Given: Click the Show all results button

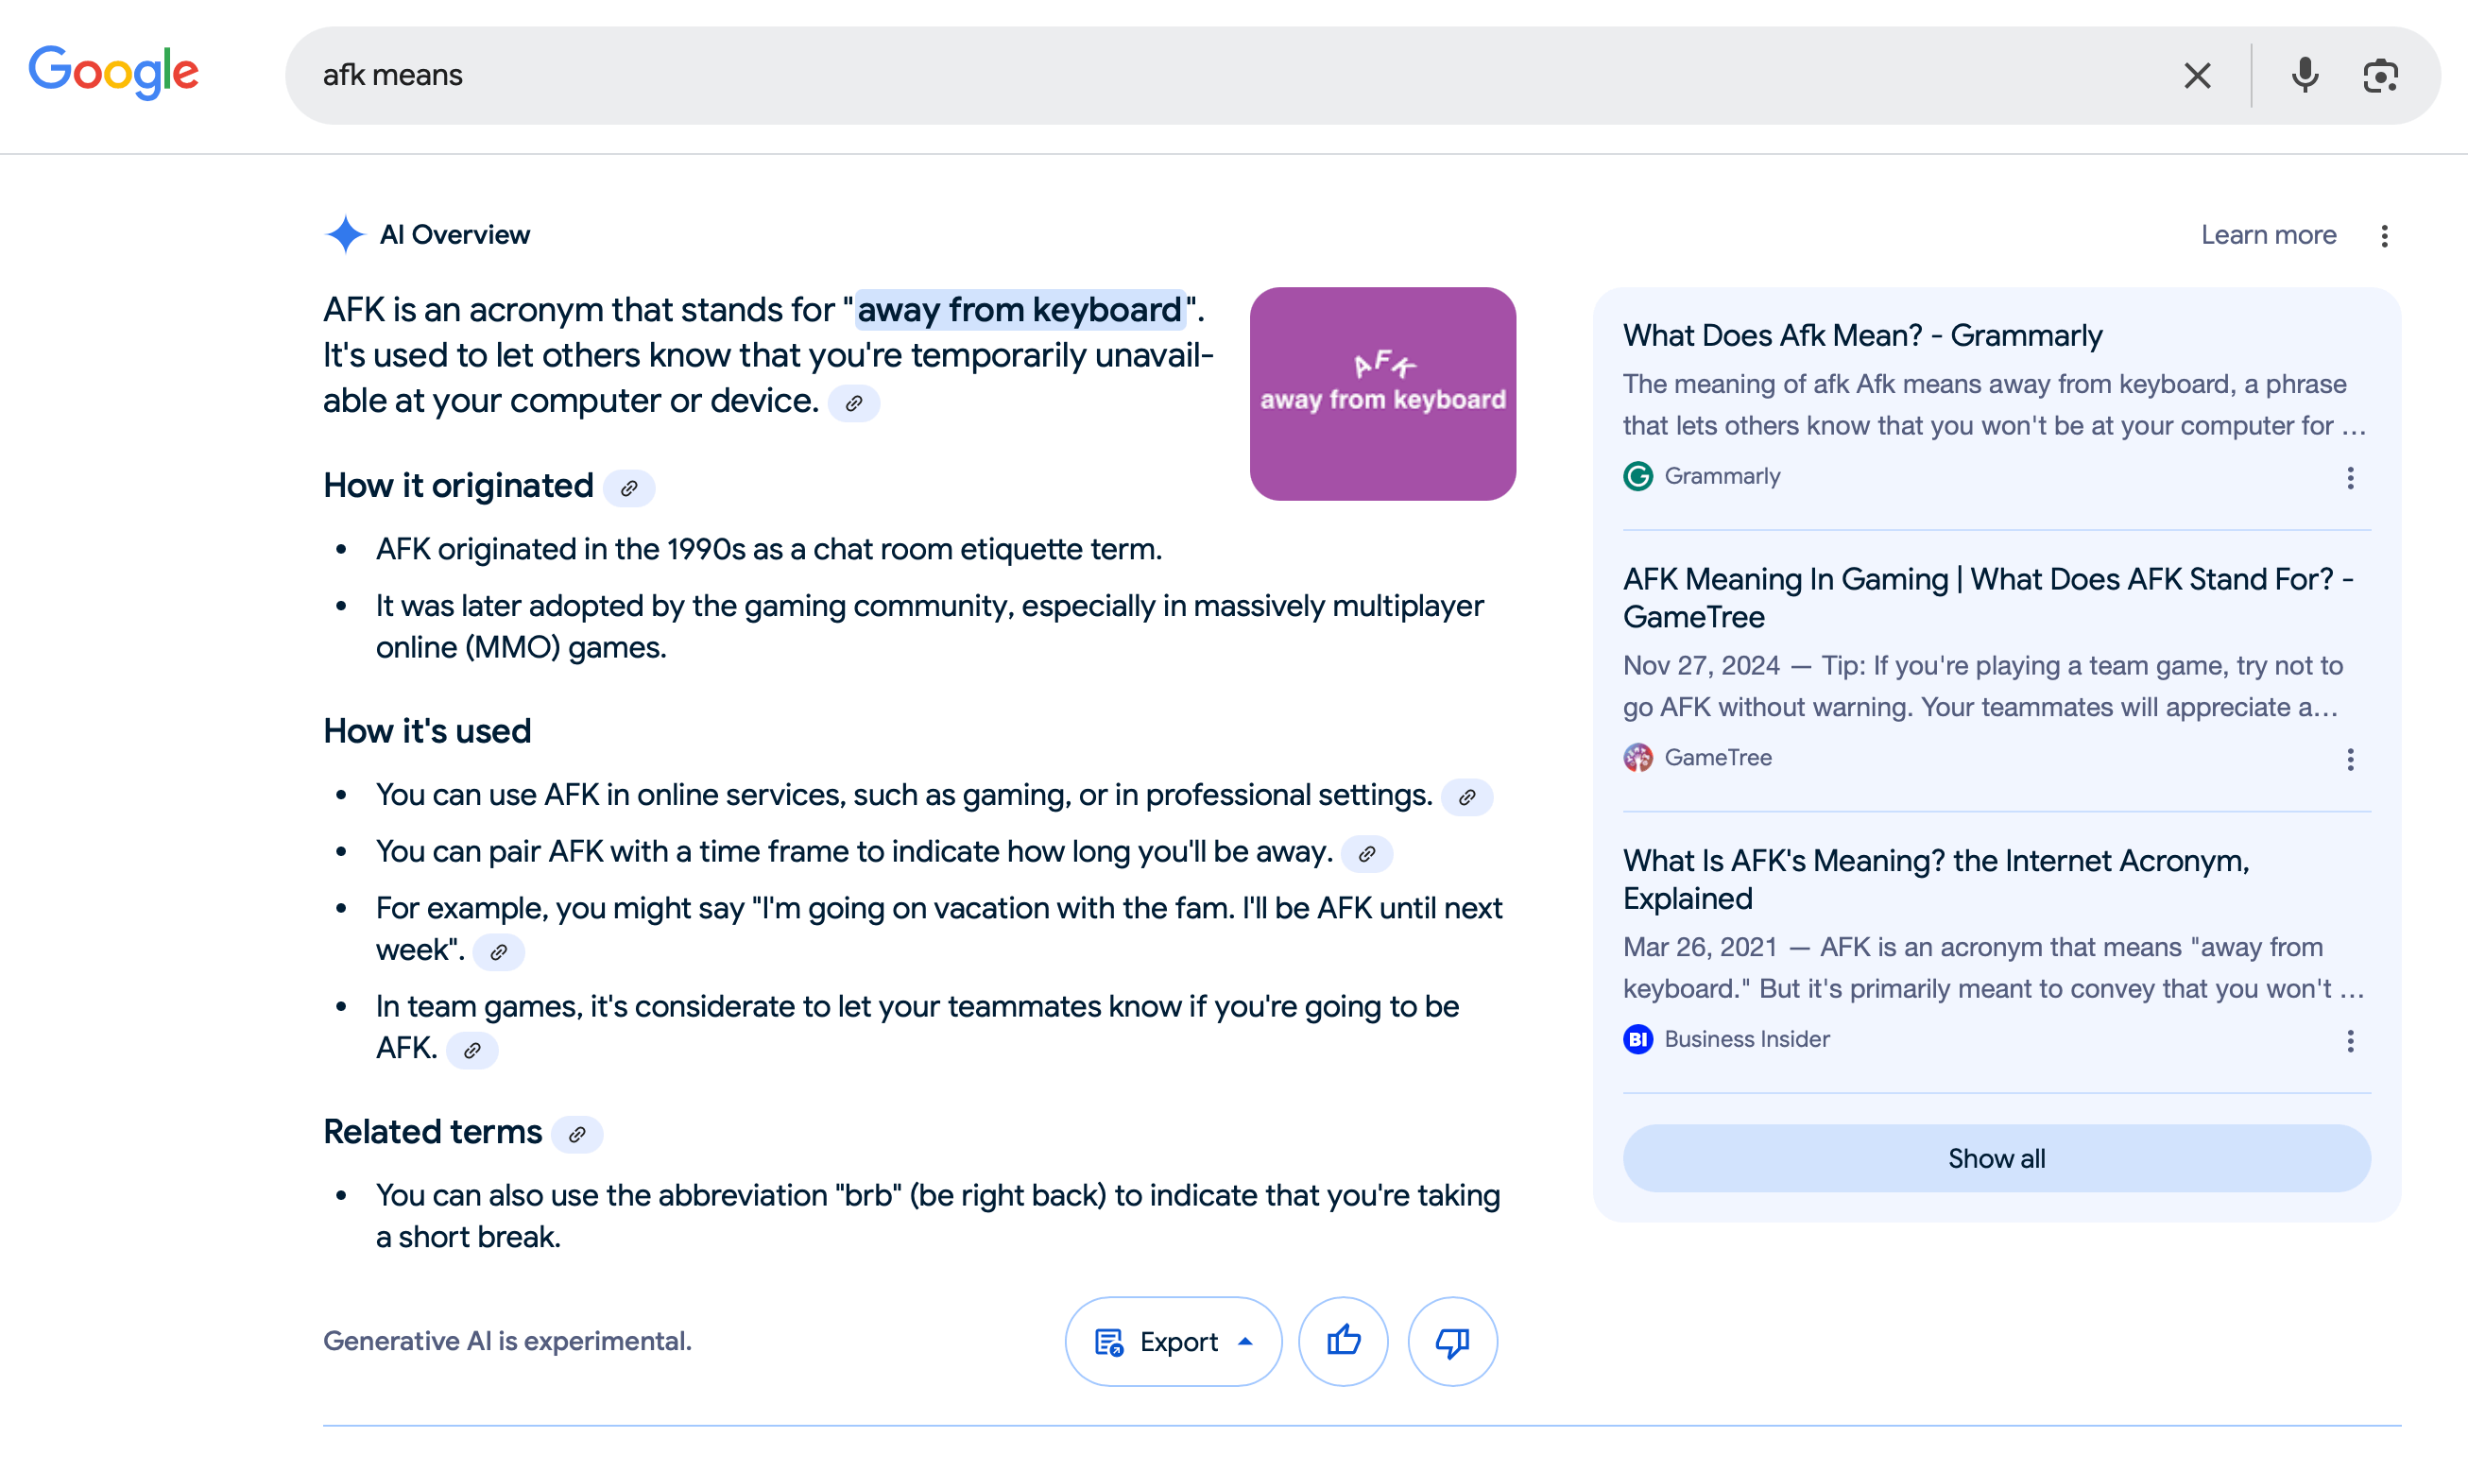Looking at the screenshot, I should [x=1997, y=1156].
